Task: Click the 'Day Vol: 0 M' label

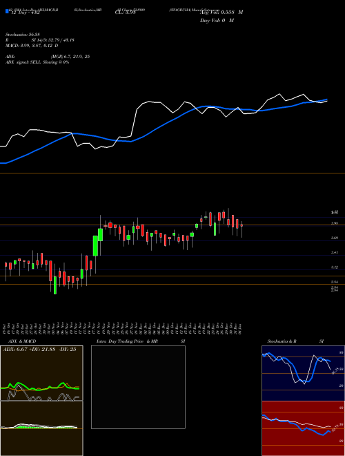Action: tap(217, 21)
